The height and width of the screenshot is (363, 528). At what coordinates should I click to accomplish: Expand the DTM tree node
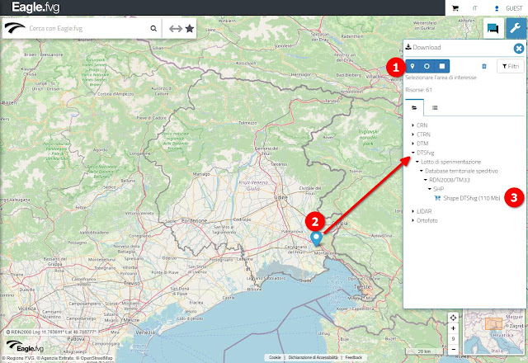(x=413, y=144)
